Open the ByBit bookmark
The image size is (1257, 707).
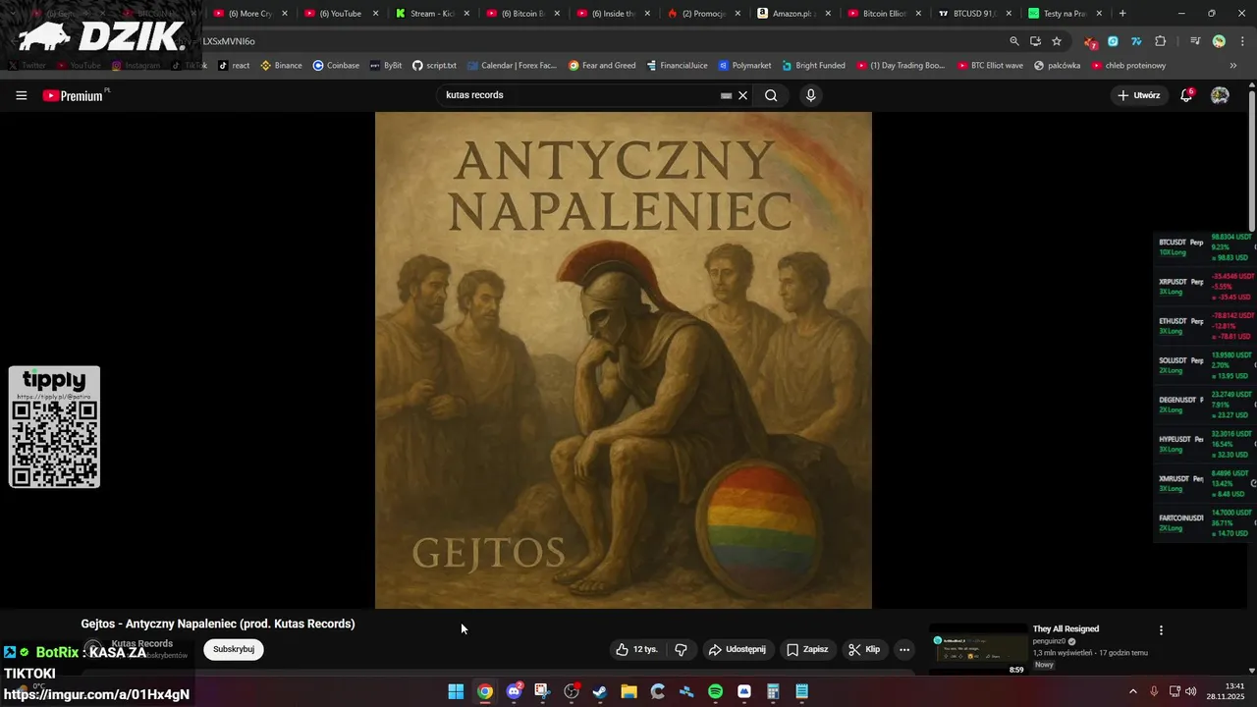click(386, 66)
